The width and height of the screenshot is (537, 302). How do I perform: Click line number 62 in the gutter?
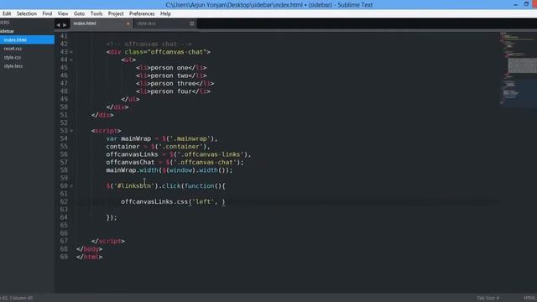tap(64, 201)
